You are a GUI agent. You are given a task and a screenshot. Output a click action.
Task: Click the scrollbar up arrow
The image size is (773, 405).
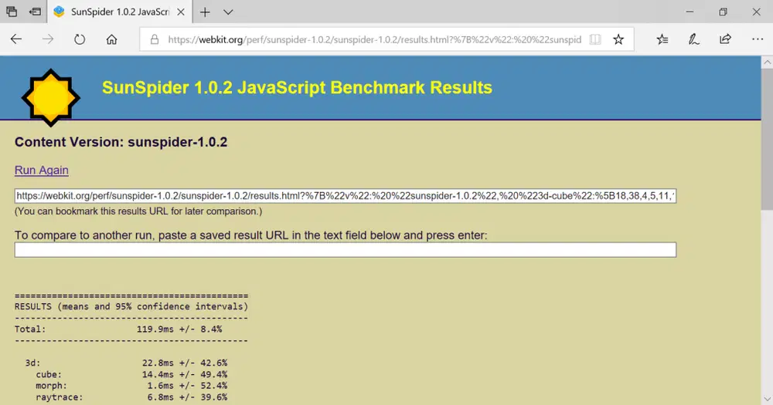point(767,62)
